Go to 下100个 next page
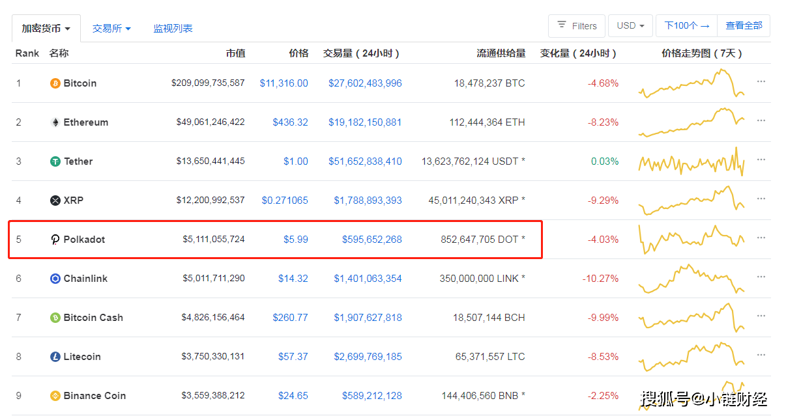Image resolution: width=786 pixels, height=416 pixels. [686, 26]
